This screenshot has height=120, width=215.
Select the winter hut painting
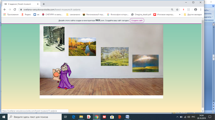point(54,39)
